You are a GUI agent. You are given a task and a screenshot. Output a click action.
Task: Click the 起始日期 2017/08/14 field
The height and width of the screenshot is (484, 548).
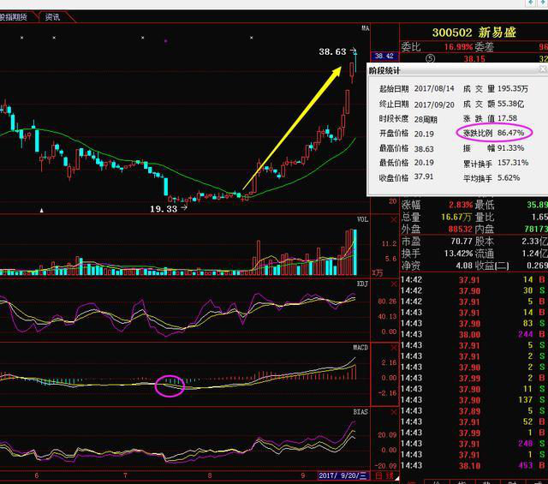click(434, 88)
